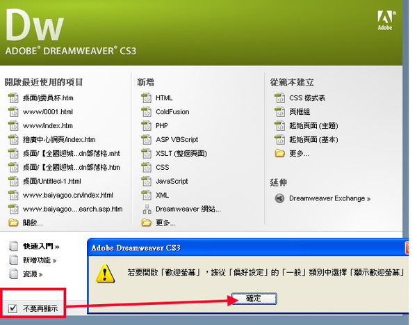The height and width of the screenshot is (325, 417).
Task: Click the ColdFusion document icon
Action: 146,112
